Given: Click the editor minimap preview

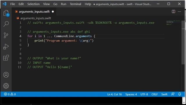Looking at the screenshot, I should (x=173, y=23).
